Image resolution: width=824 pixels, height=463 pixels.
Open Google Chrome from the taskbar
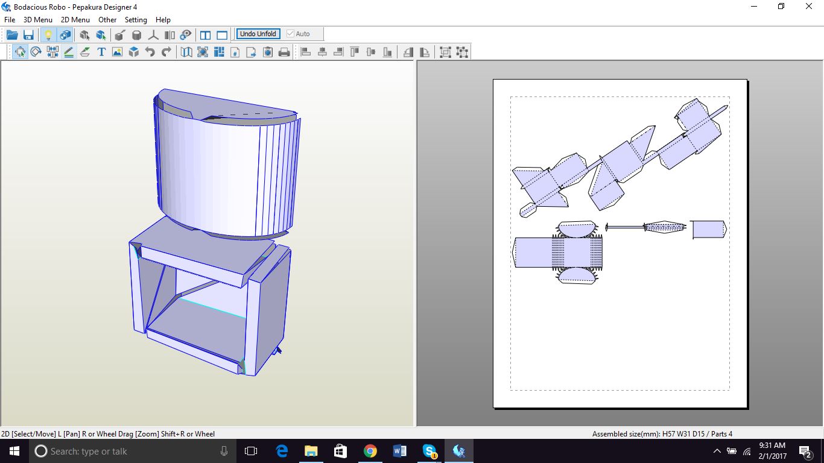pos(370,451)
